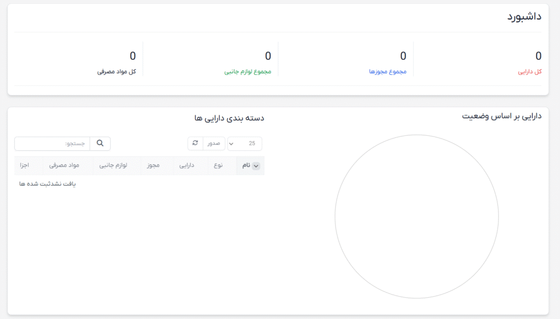Click the دسته بندی دارایی ها heading
Image resolution: width=560 pixels, height=319 pixels.
coord(229,118)
